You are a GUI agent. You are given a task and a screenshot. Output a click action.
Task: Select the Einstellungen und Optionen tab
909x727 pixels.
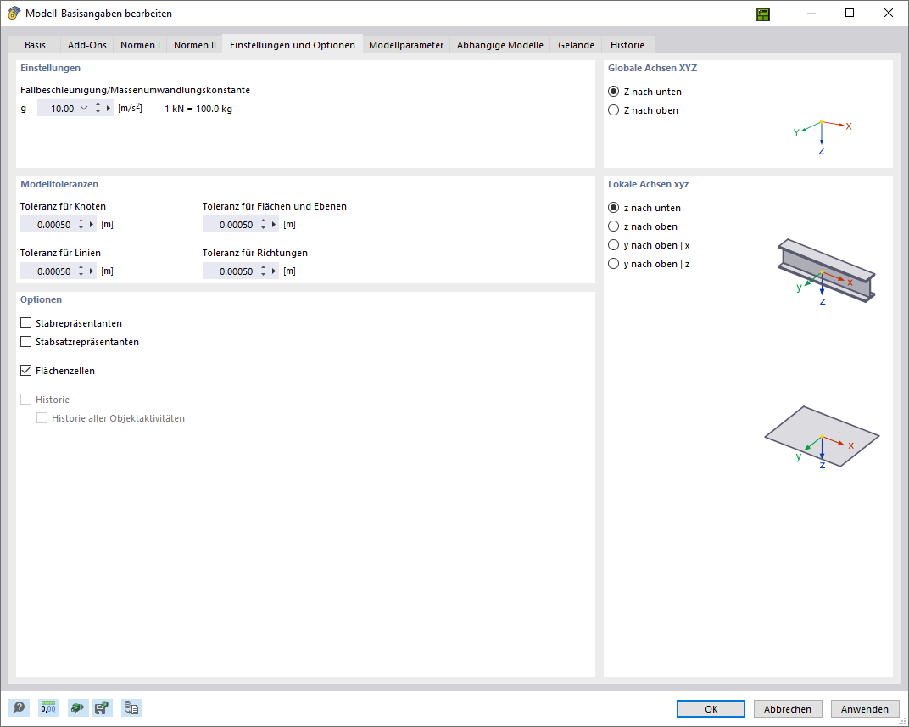point(293,45)
